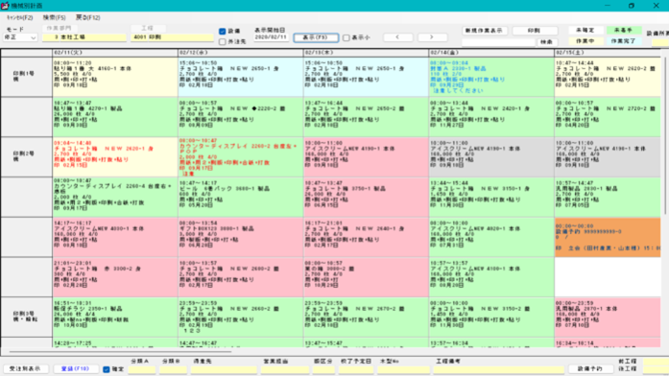The width and height of the screenshot is (669, 376).
Task: Open the 検索(F5) menu item
Action: tap(54, 18)
